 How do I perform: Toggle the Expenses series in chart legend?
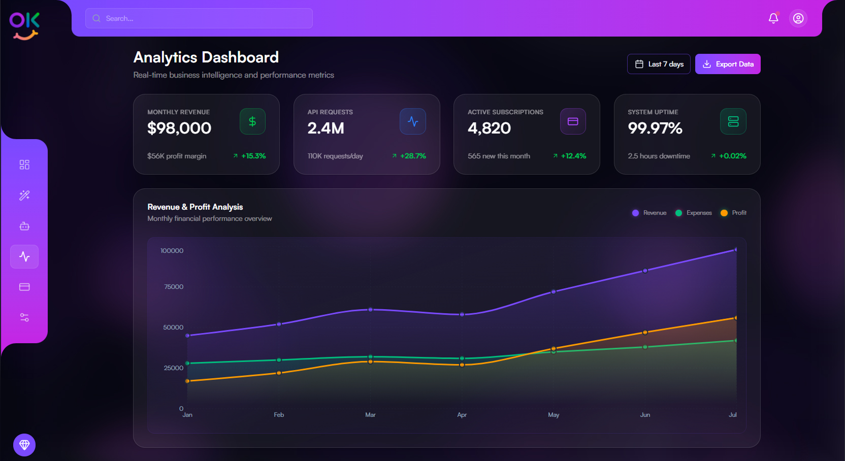click(x=694, y=213)
